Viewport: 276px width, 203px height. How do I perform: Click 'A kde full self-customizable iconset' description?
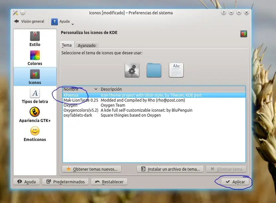pos(146,110)
